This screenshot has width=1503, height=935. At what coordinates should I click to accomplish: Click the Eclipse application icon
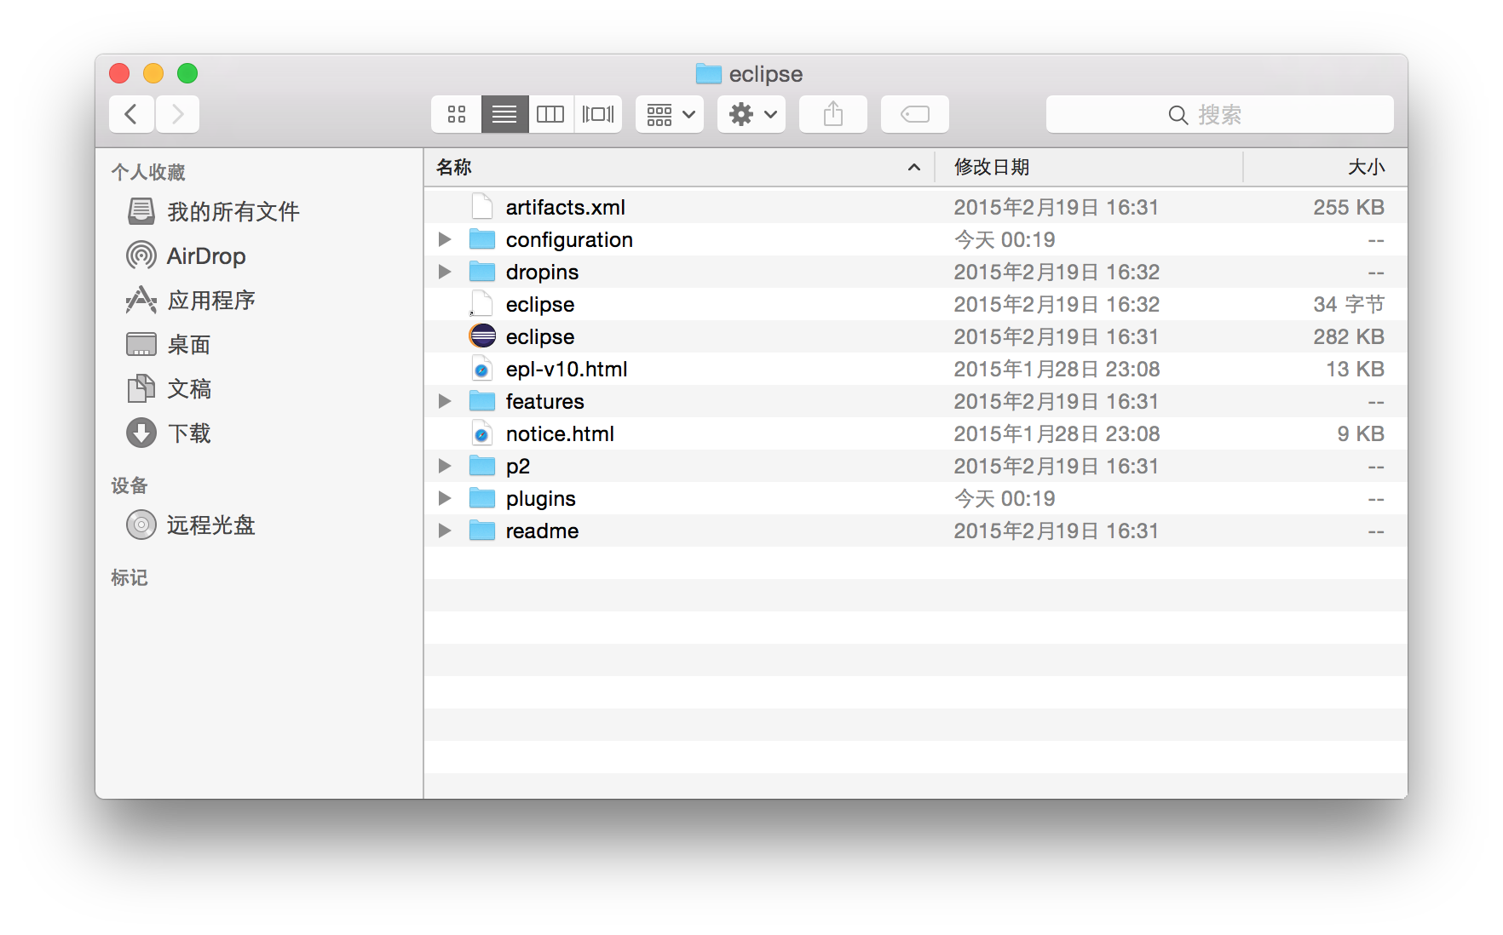(x=482, y=336)
